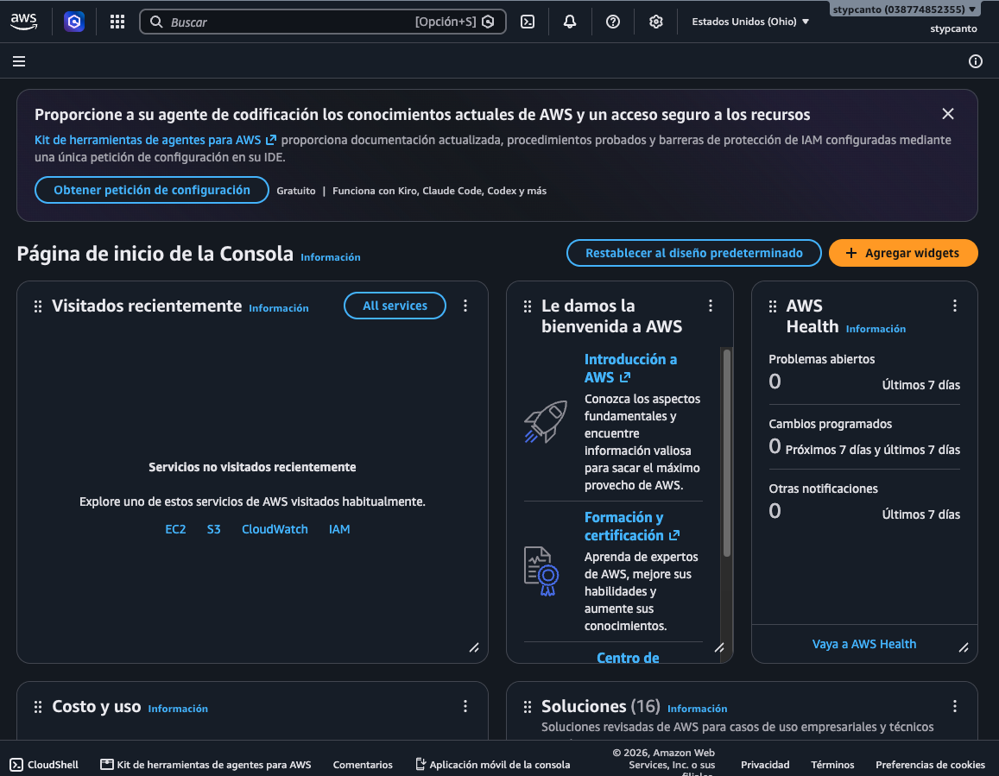Click Obtener petición de configuración button

[x=152, y=190]
